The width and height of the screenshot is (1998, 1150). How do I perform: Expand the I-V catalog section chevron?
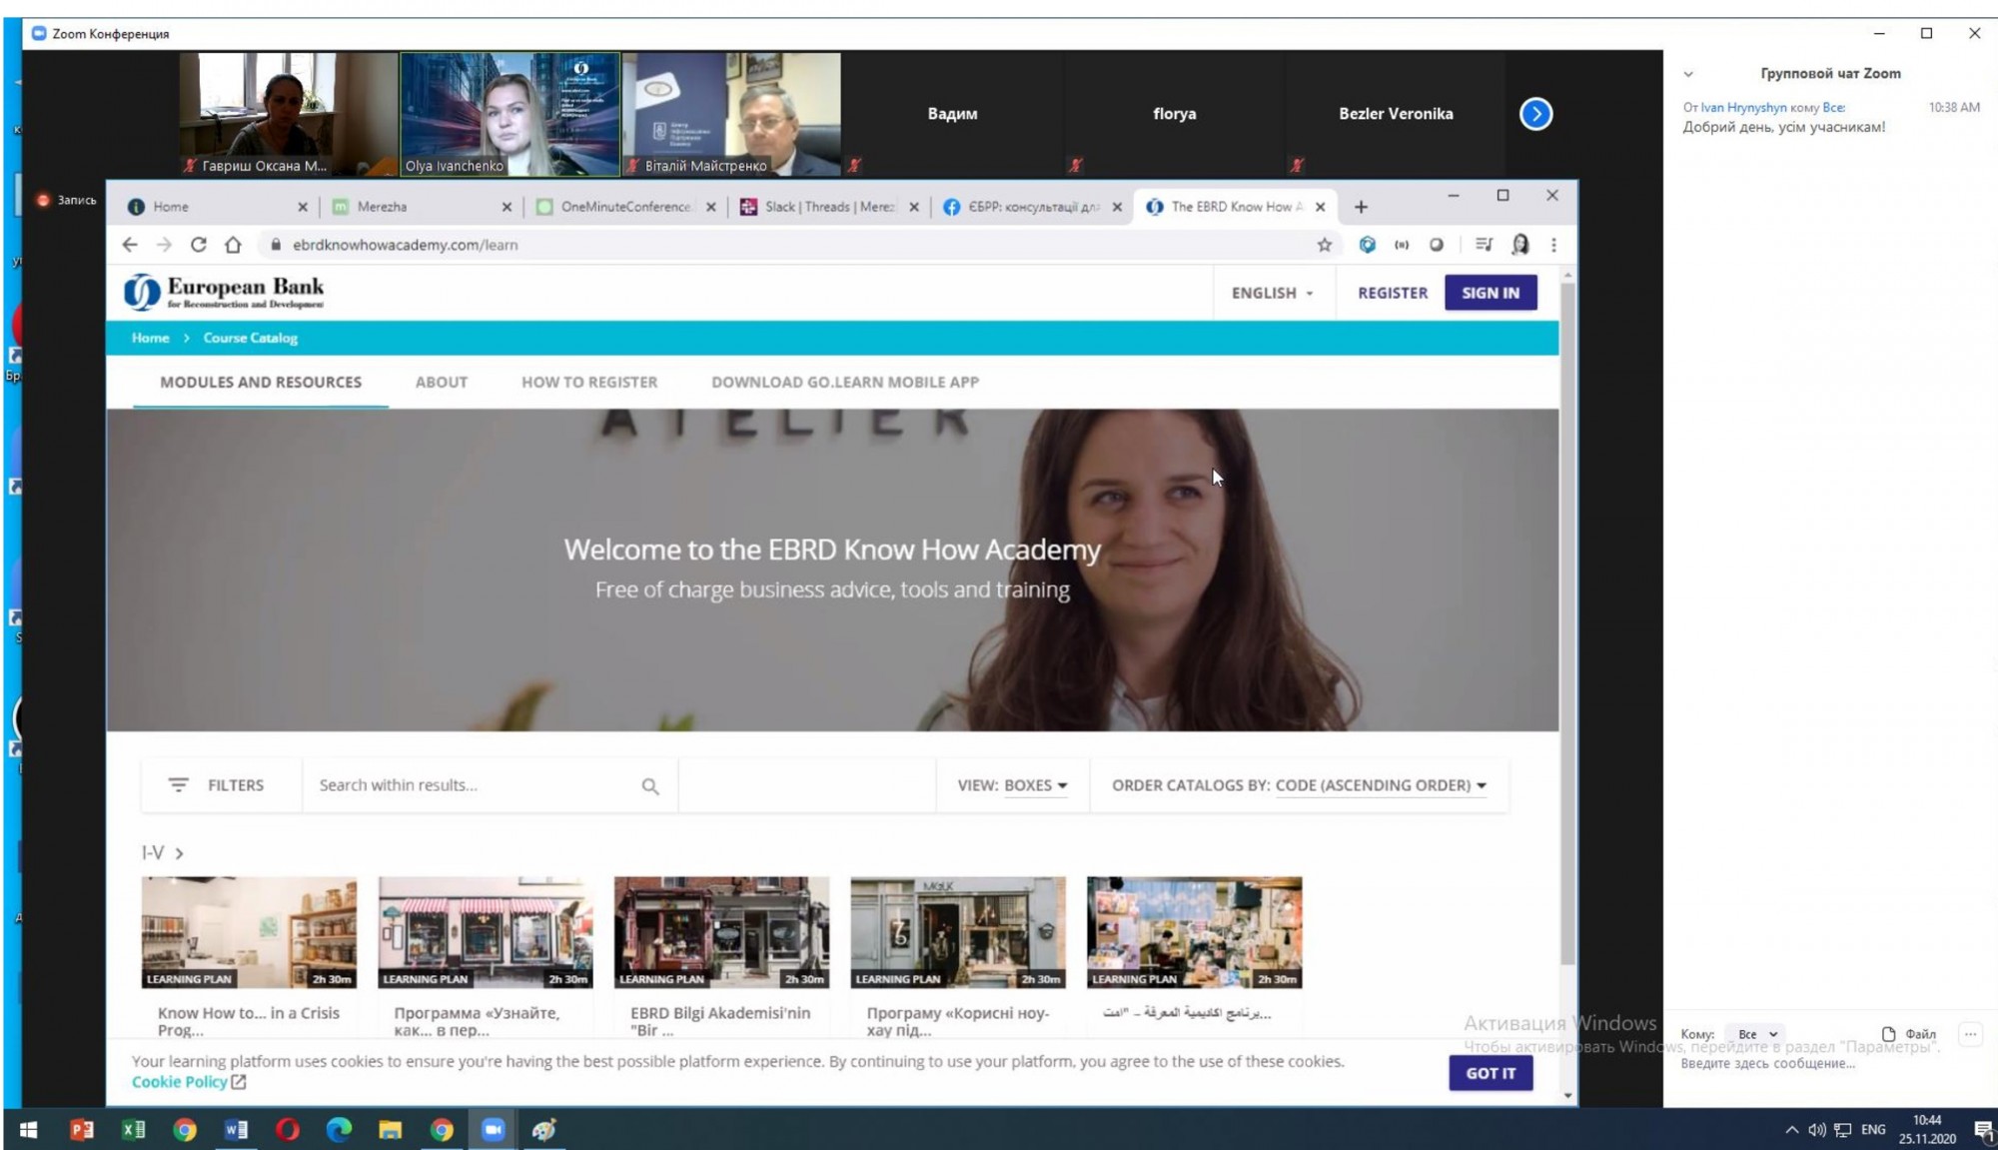[180, 853]
